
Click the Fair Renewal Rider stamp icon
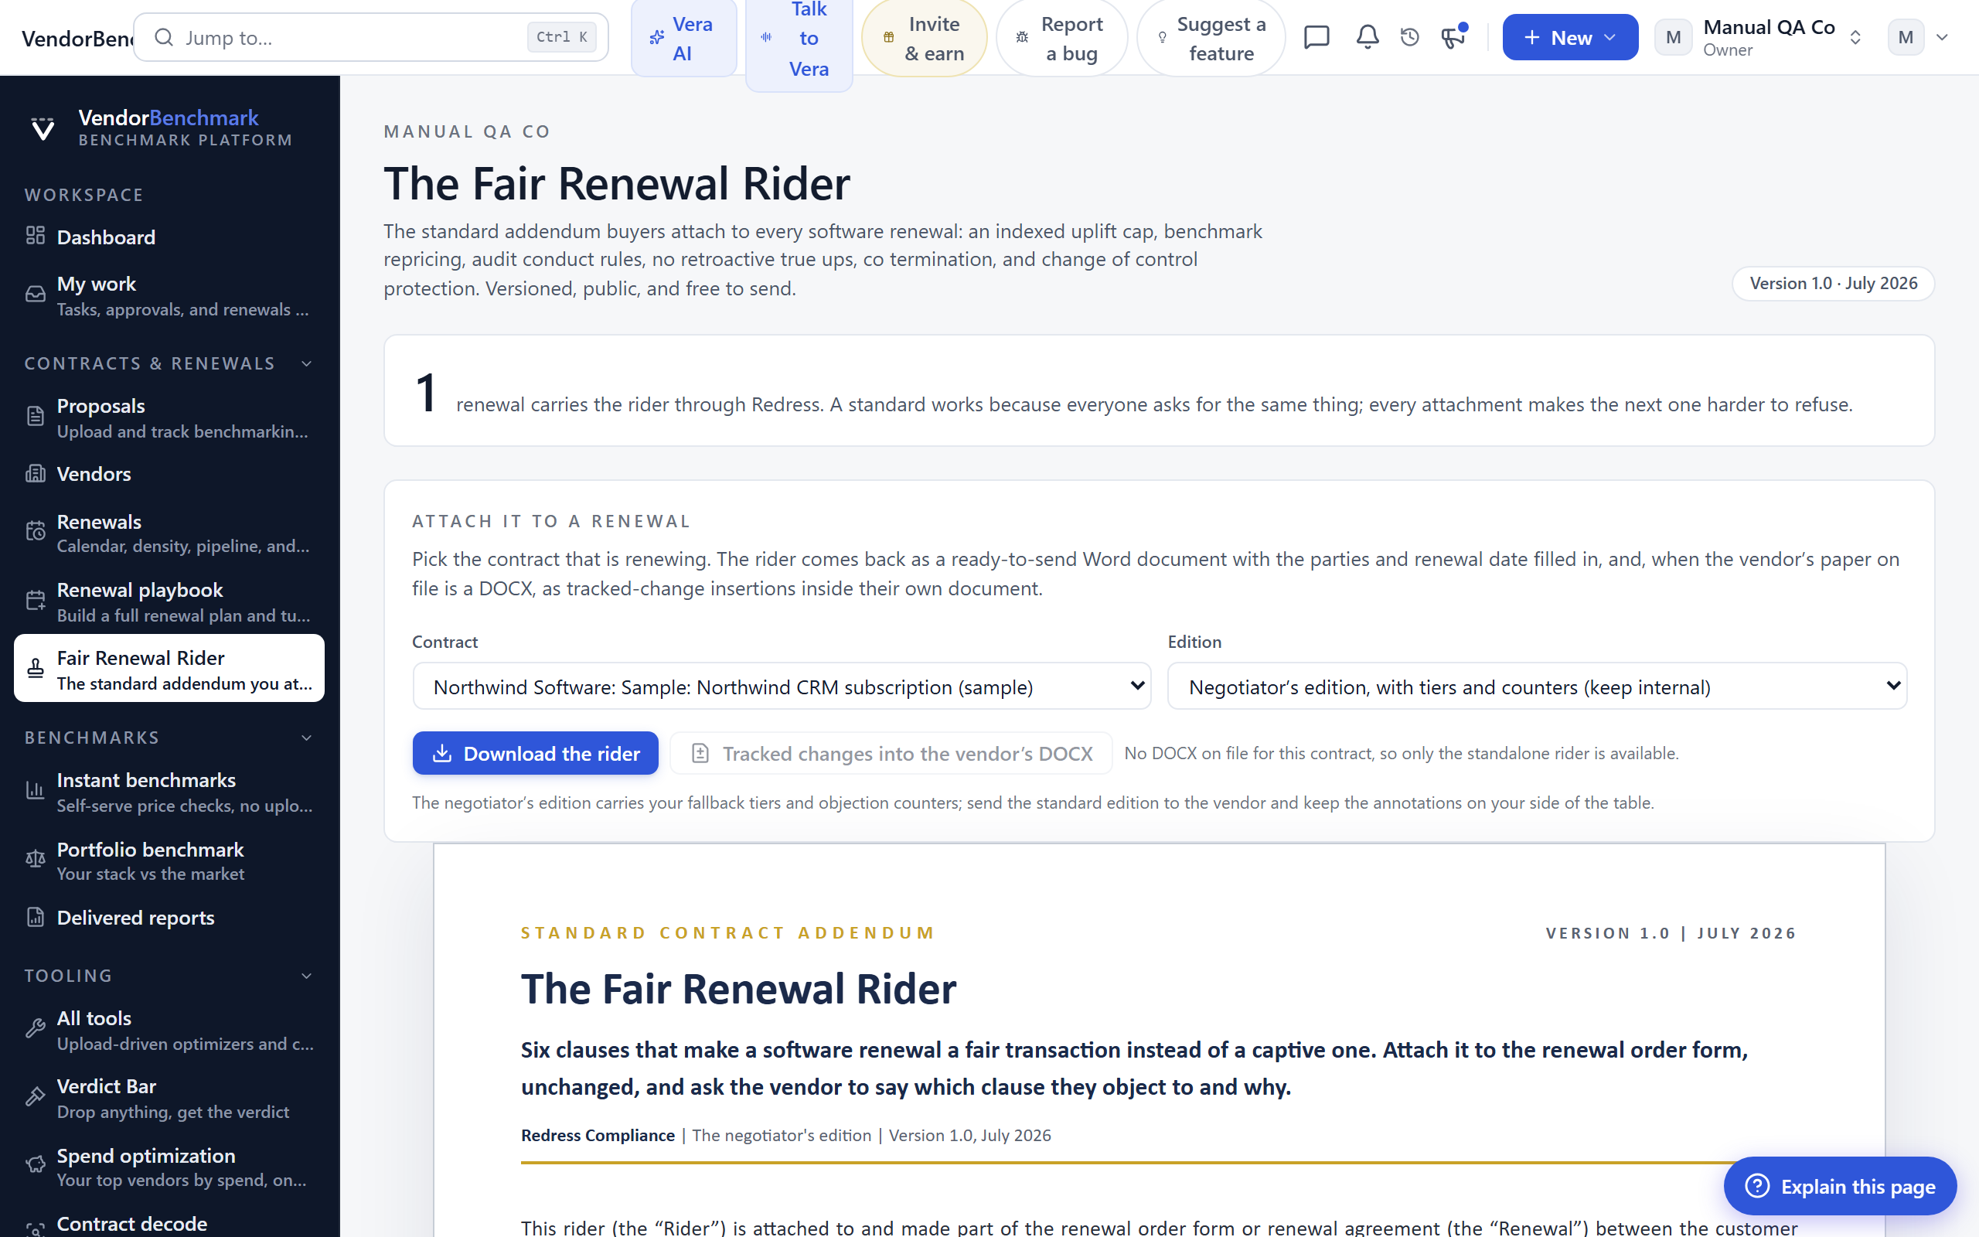(35, 670)
